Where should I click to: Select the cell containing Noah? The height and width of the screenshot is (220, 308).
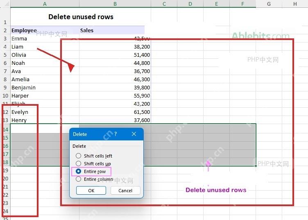(45, 63)
